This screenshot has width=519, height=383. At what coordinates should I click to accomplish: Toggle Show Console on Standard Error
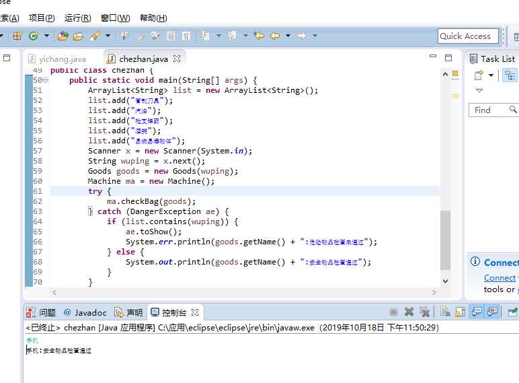click(493, 312)
